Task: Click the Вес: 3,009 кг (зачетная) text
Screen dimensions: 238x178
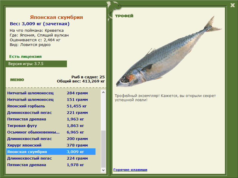Action: tap(40, 24)
